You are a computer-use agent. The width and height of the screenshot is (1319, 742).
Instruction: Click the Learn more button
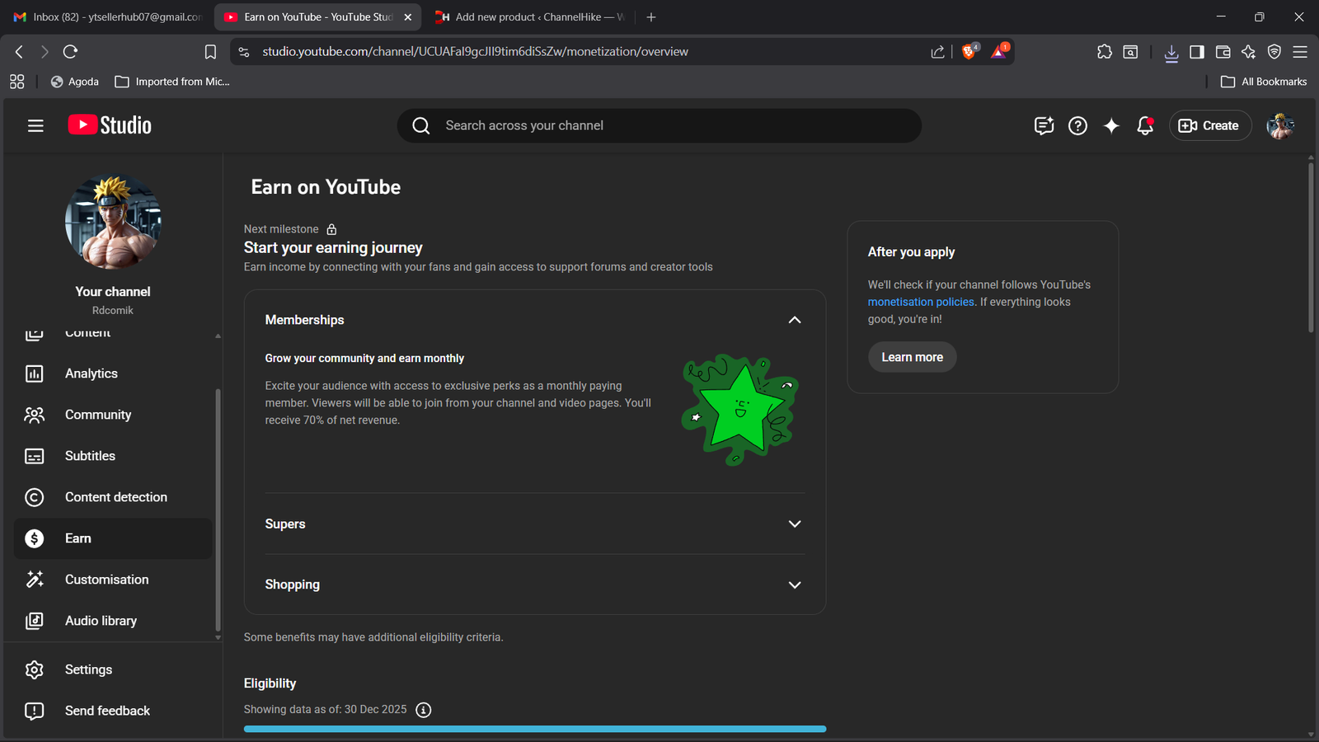(x=912, y=357)
